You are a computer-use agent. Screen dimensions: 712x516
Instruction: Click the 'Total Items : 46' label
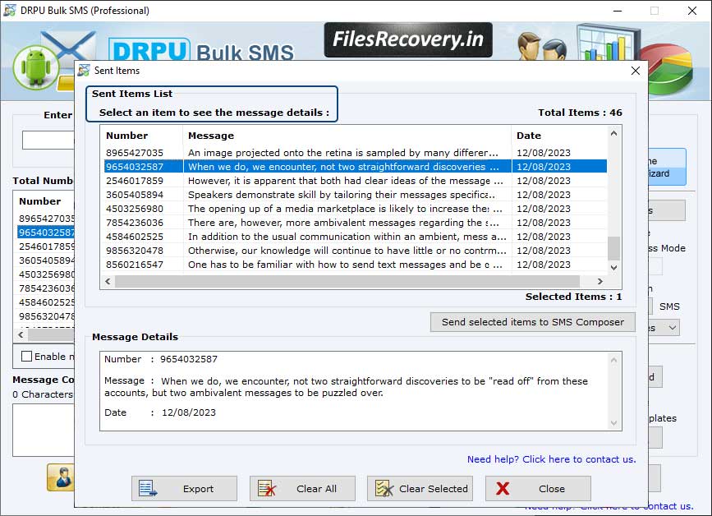click(x=580, y=113)
